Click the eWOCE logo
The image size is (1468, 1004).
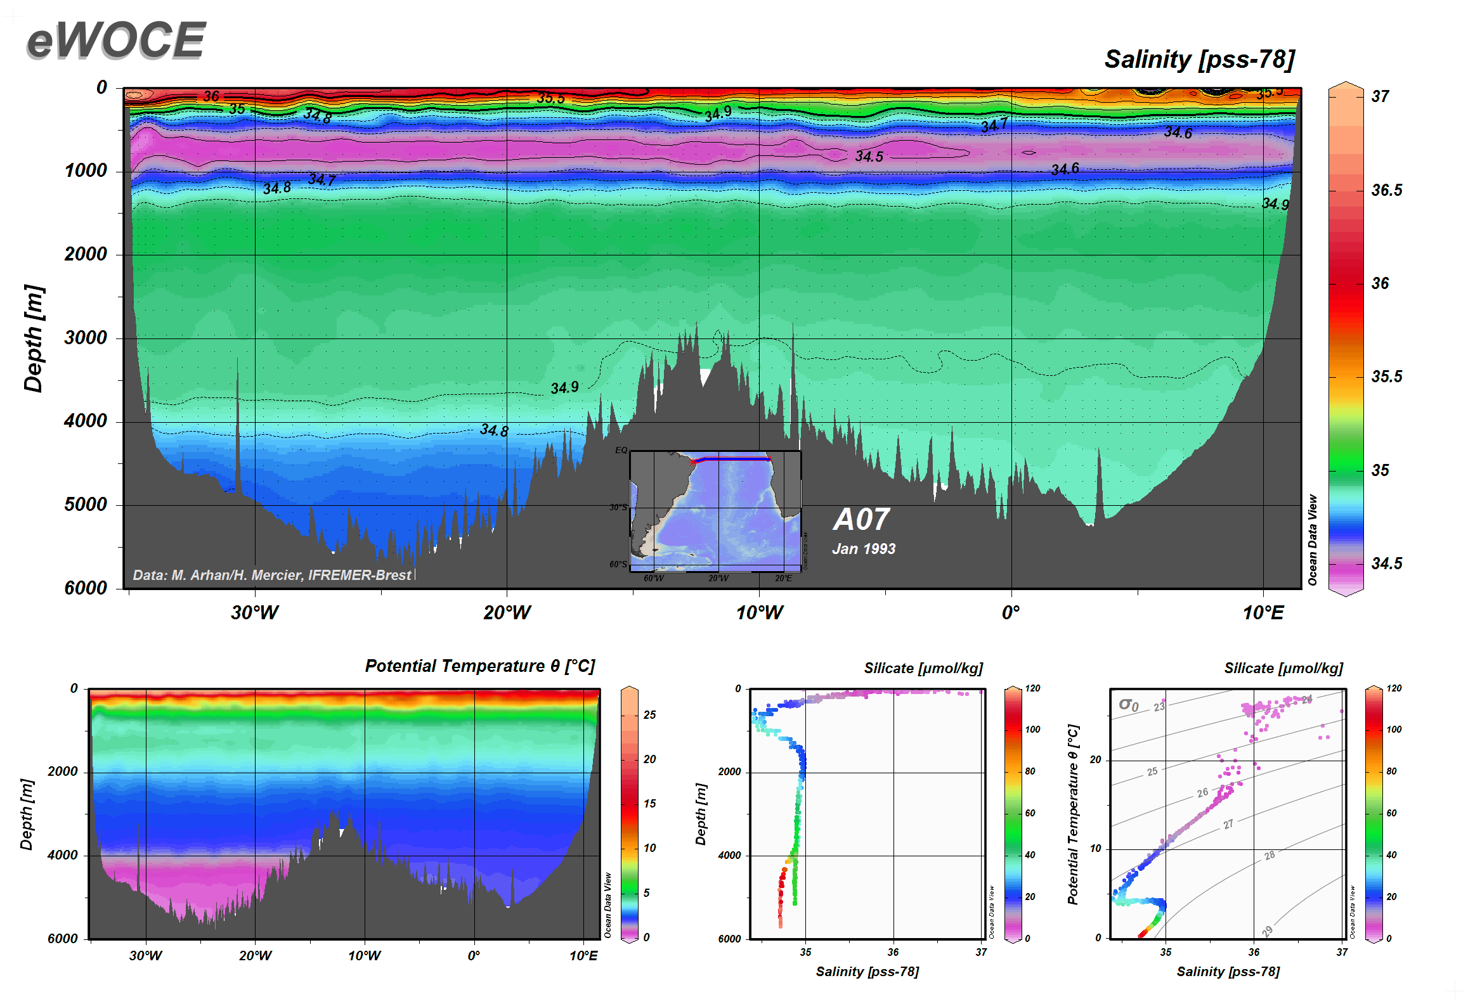[116, 41]
